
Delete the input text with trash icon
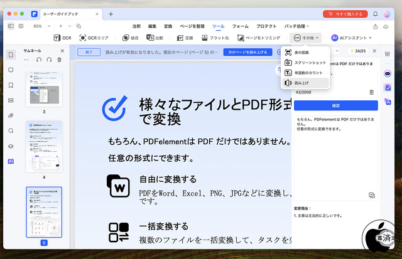371,92
